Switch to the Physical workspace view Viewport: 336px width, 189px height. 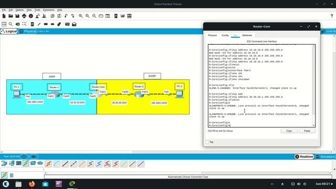[x=28, y=31]
